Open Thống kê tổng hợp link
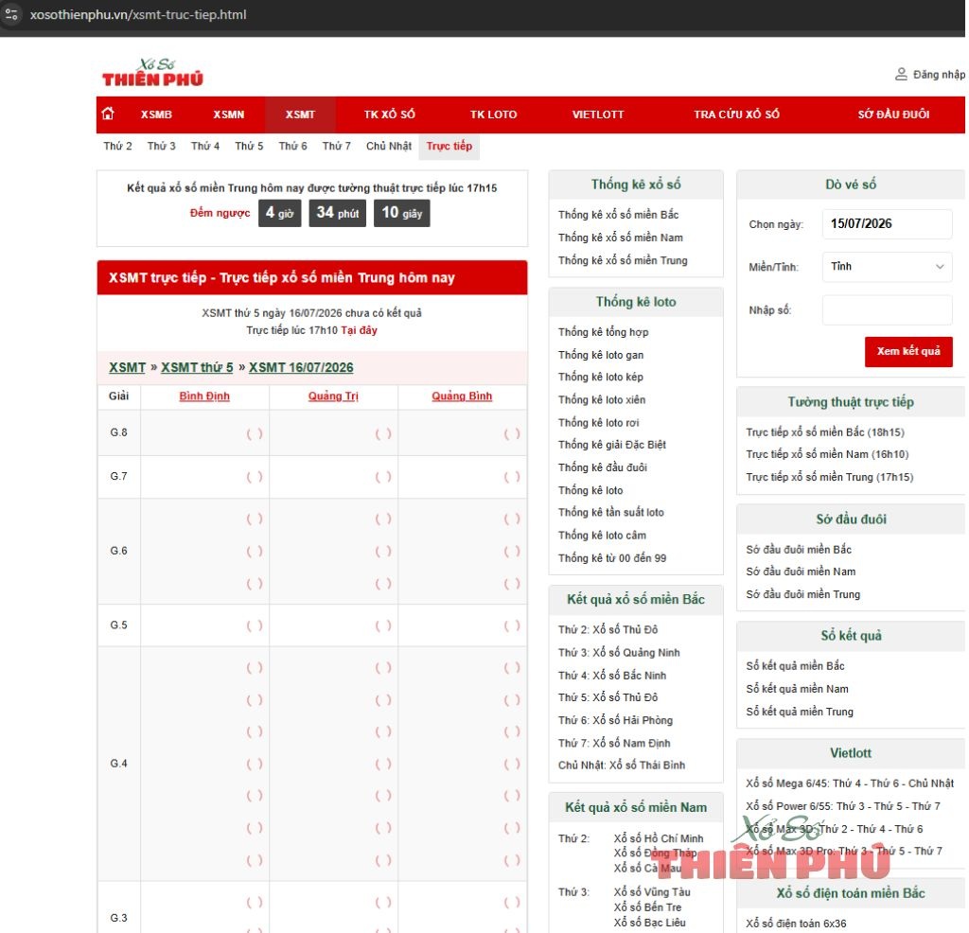The image size is (969, 933). (604, 332)
